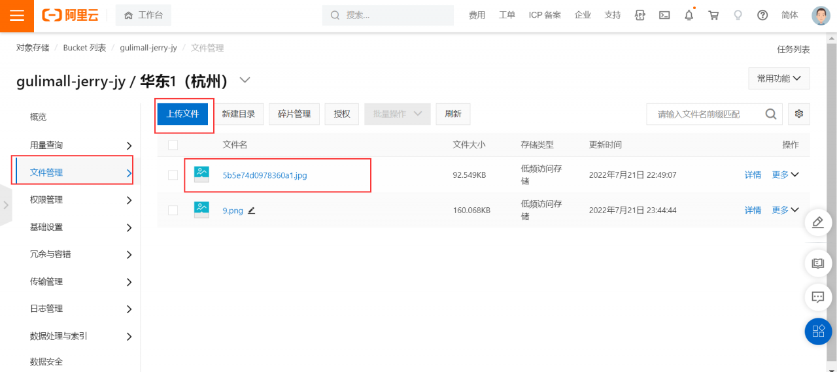The height and width of the screenshot is (372, 837).
Task: Open the 9.png file link
Action: pyautogui.click(x=233, y=211)
